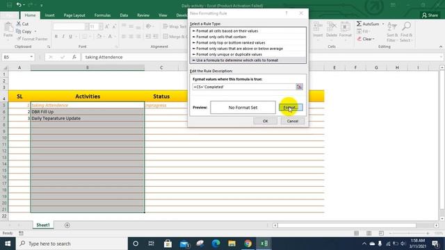Open the dialog's Help question mark
The image size is (445, 250).
pyautogui.click(x=286, y=13)
